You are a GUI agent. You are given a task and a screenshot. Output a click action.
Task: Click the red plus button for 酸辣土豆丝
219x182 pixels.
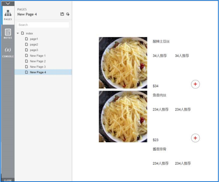(x=195, y=84)
